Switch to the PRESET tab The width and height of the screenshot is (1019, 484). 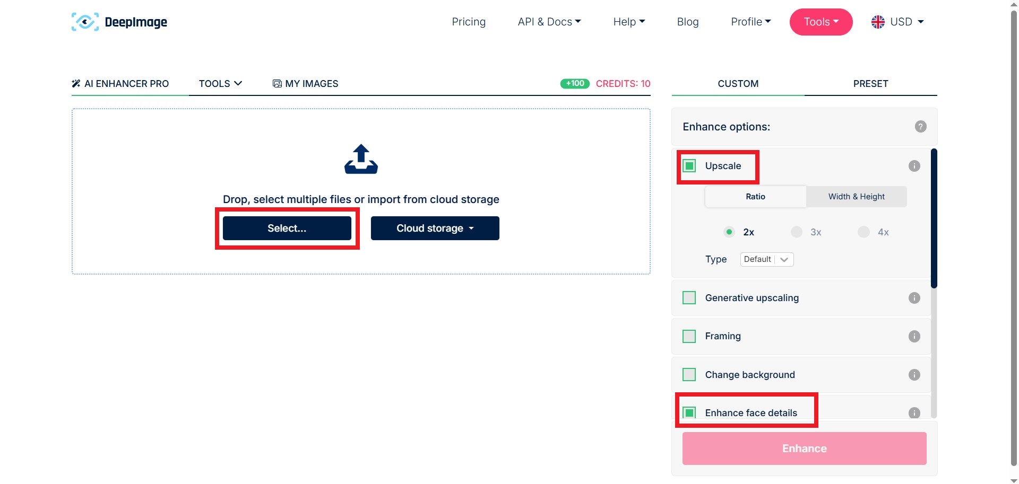click(870, 84)
